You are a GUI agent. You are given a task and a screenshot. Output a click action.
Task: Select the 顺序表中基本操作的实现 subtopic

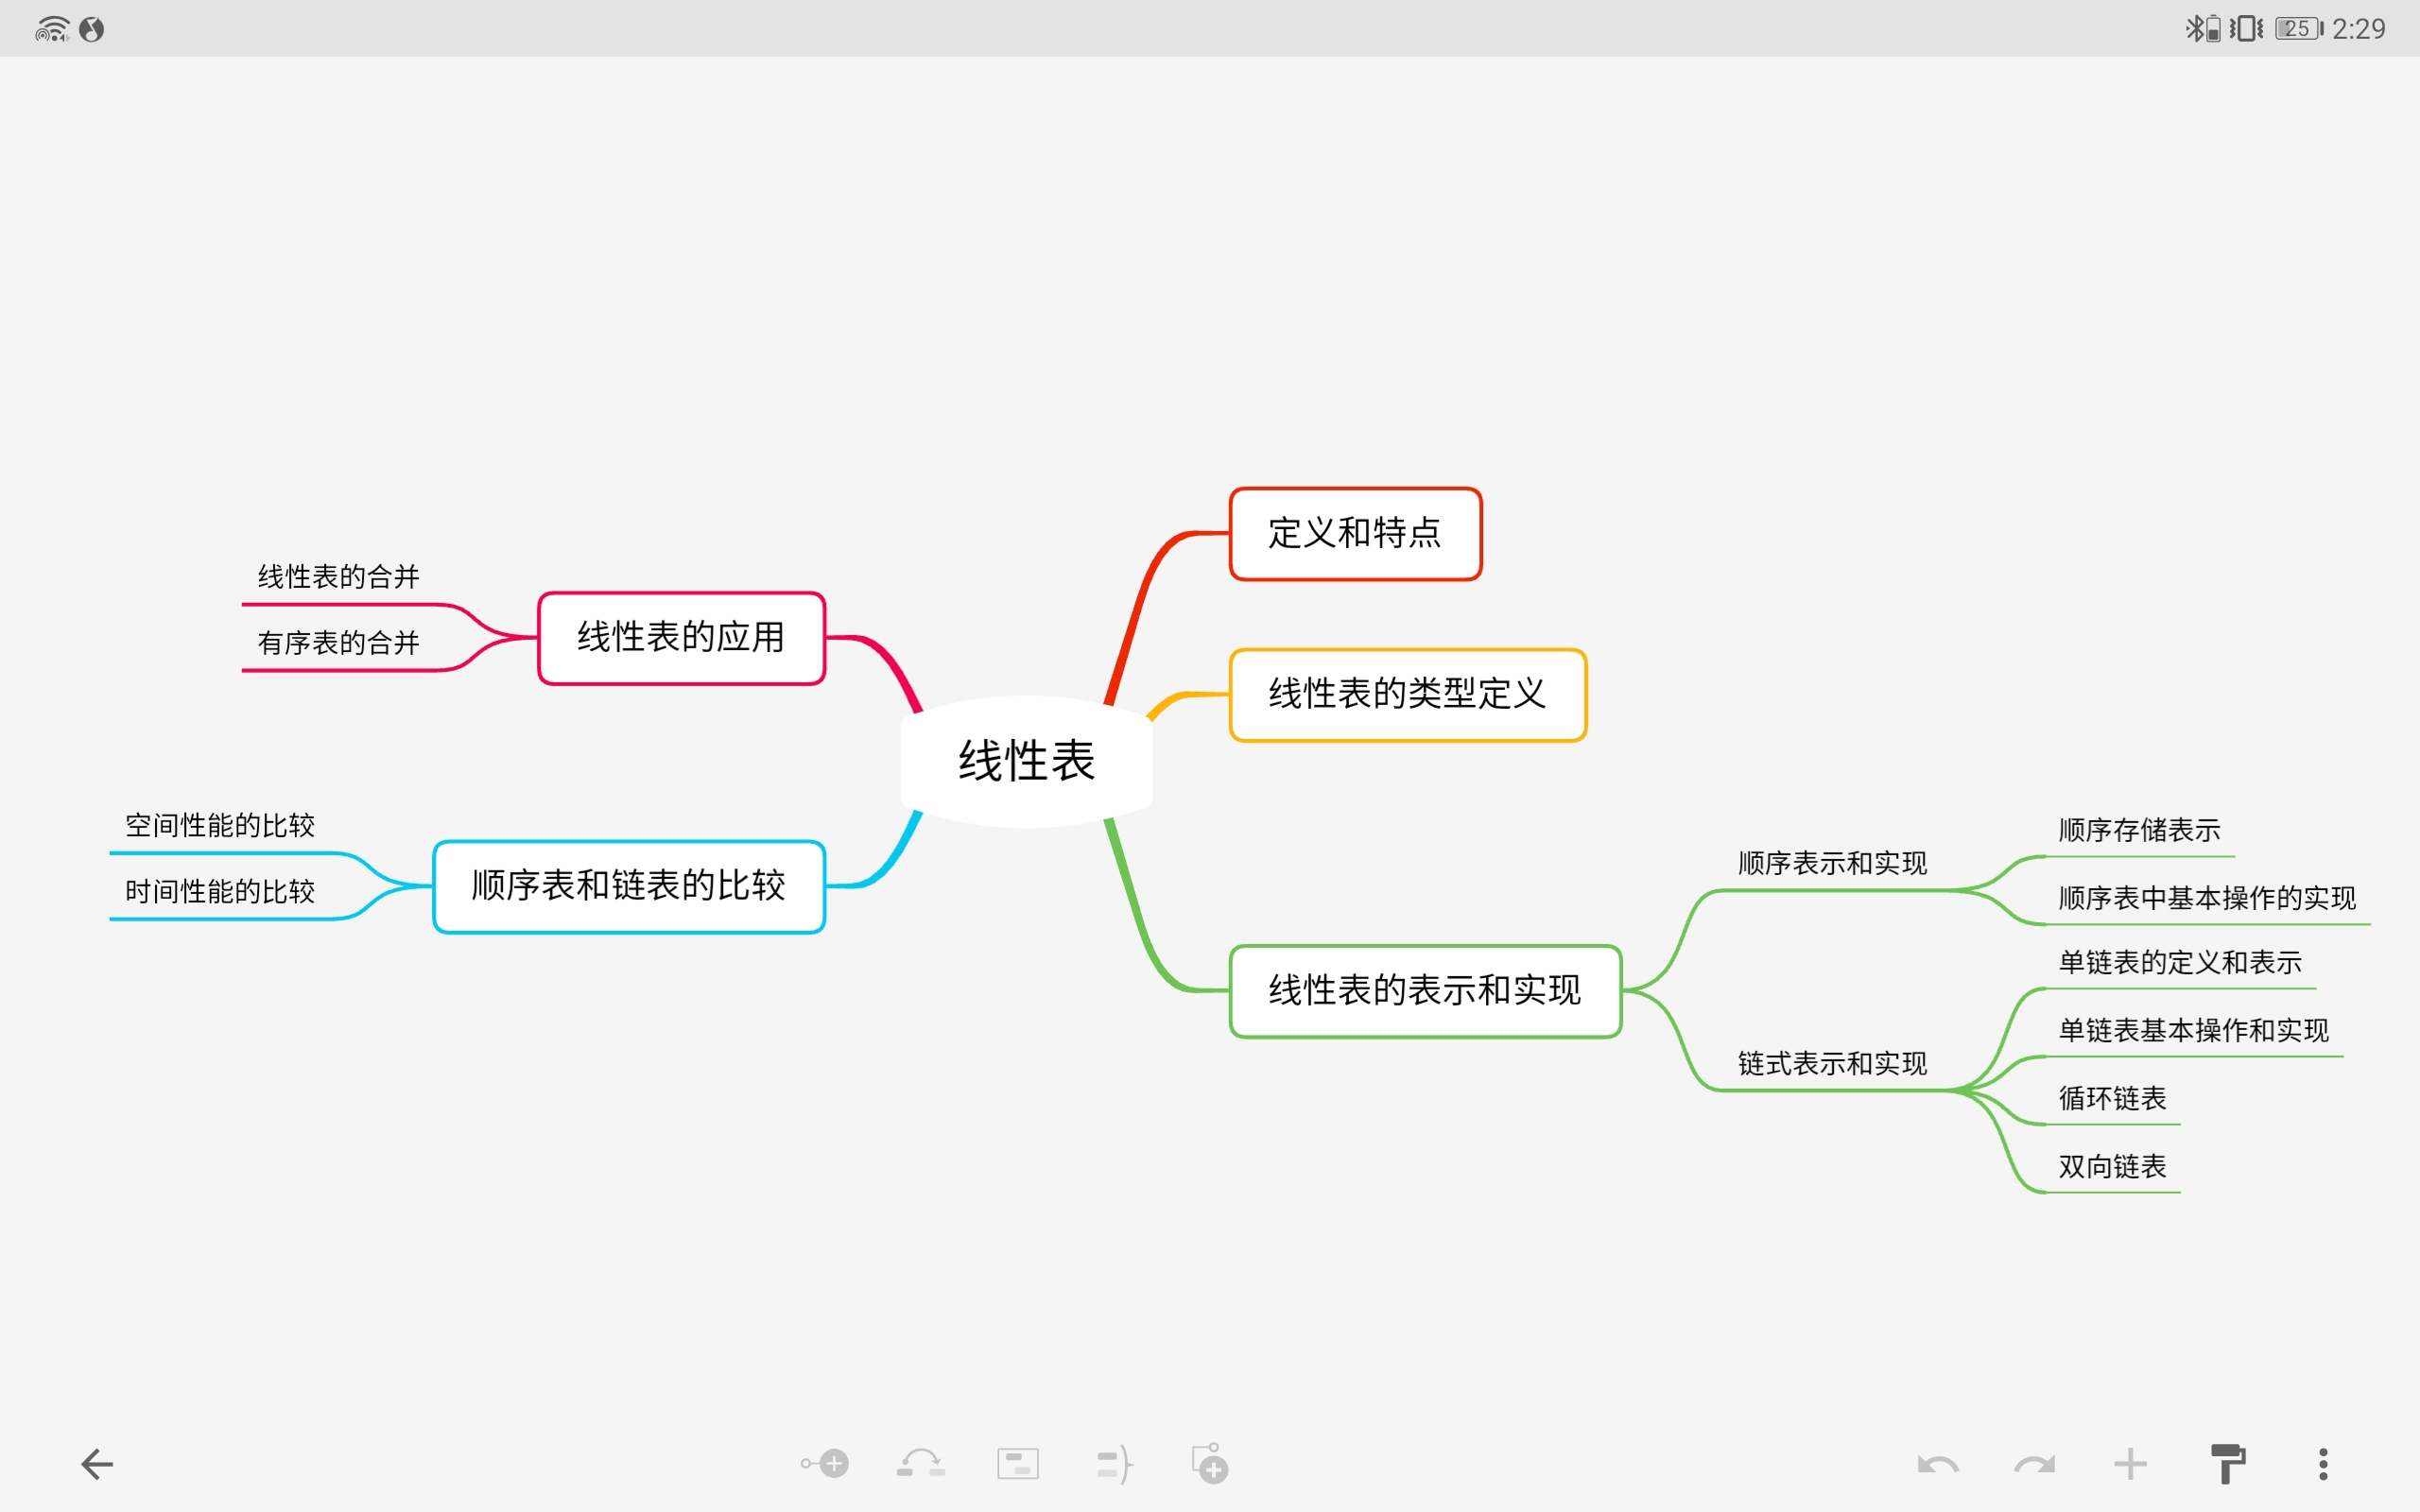2207,899
